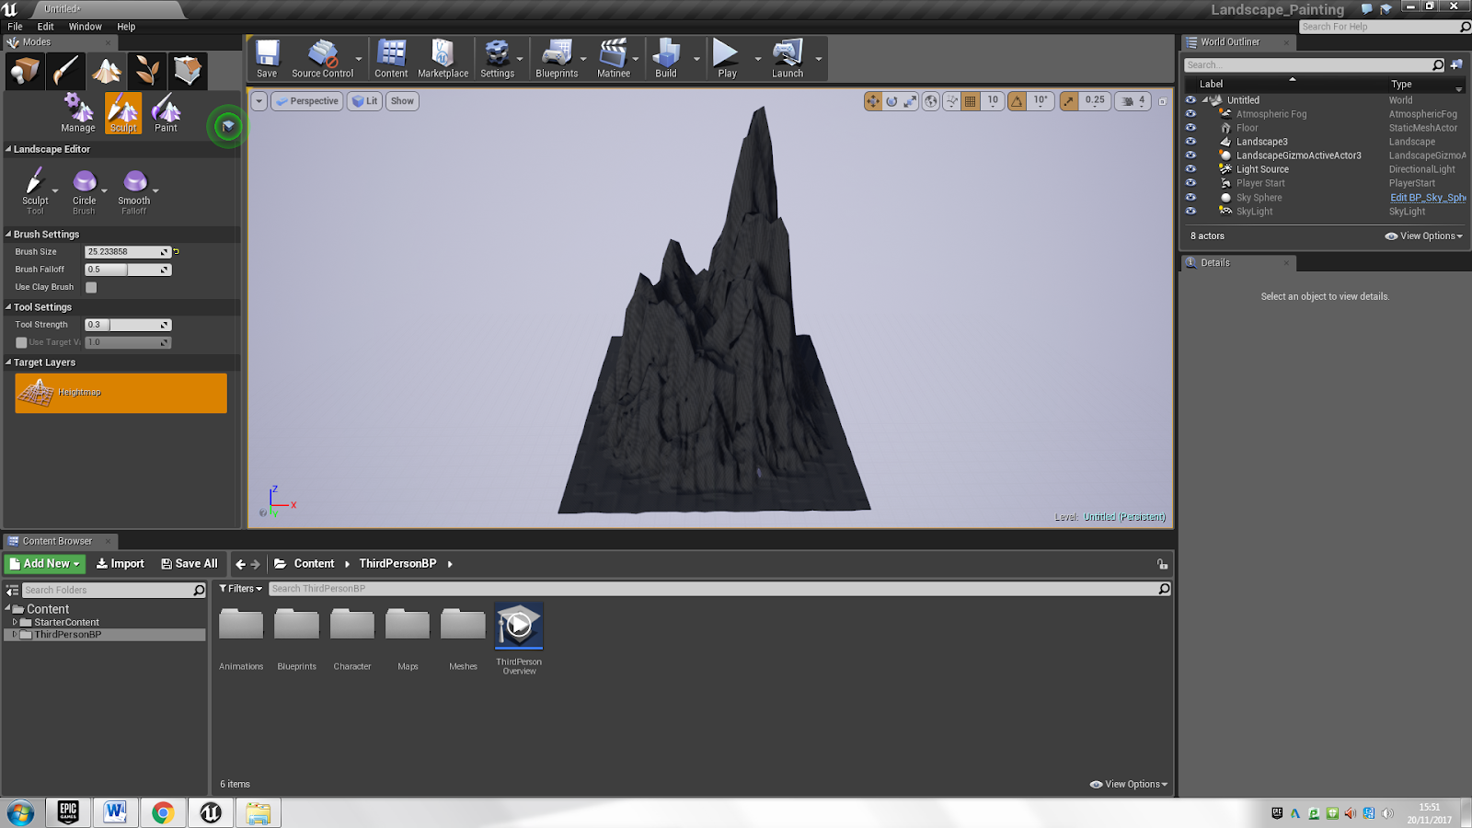Hide Light Source via eye icon
This screenshot has height=828, width=1472.
pos(1190,169)
